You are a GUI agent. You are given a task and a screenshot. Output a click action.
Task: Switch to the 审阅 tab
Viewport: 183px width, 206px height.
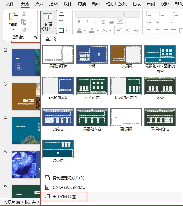coord(151,4)
